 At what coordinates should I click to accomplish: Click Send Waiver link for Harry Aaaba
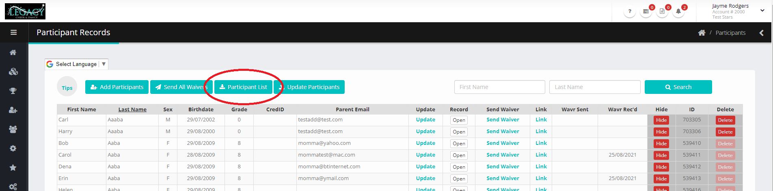[503, 132]
